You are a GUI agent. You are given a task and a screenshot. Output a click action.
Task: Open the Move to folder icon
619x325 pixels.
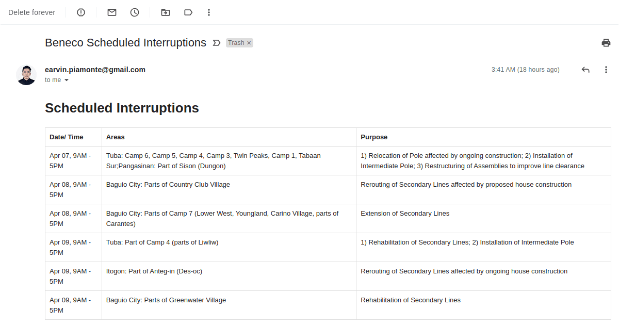[165, 12]
